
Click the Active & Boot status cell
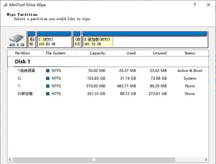click(x=190, y=70)
